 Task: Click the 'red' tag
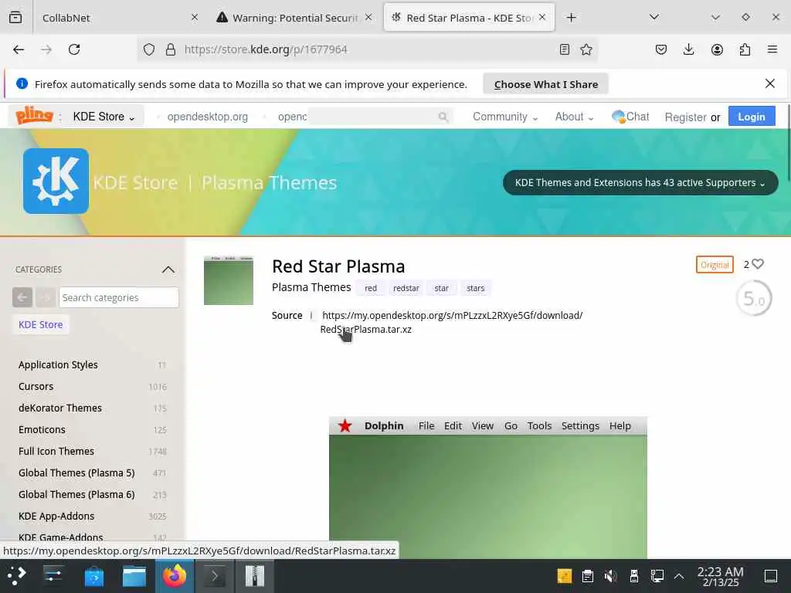(371, 288)
